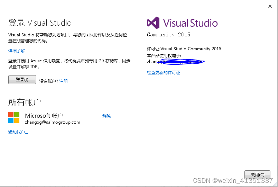Click the Microsoft 帐户 account title
278x187 pixels.
coord(44,116)
